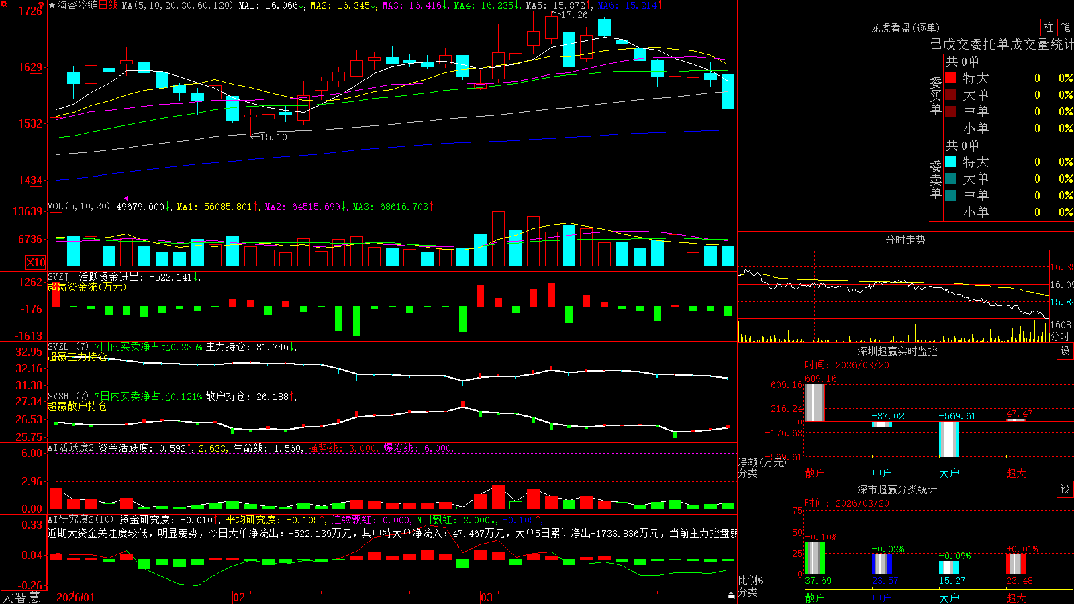Click the 分时走势 panel title
The width and height of the screenshot is (1074, 604).
tap(905, 240)
